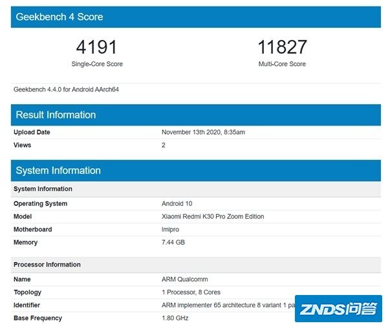Select the Android 10 value
Image resolution: width=388 pixels, height=328 pixels.
pos(177,204)
